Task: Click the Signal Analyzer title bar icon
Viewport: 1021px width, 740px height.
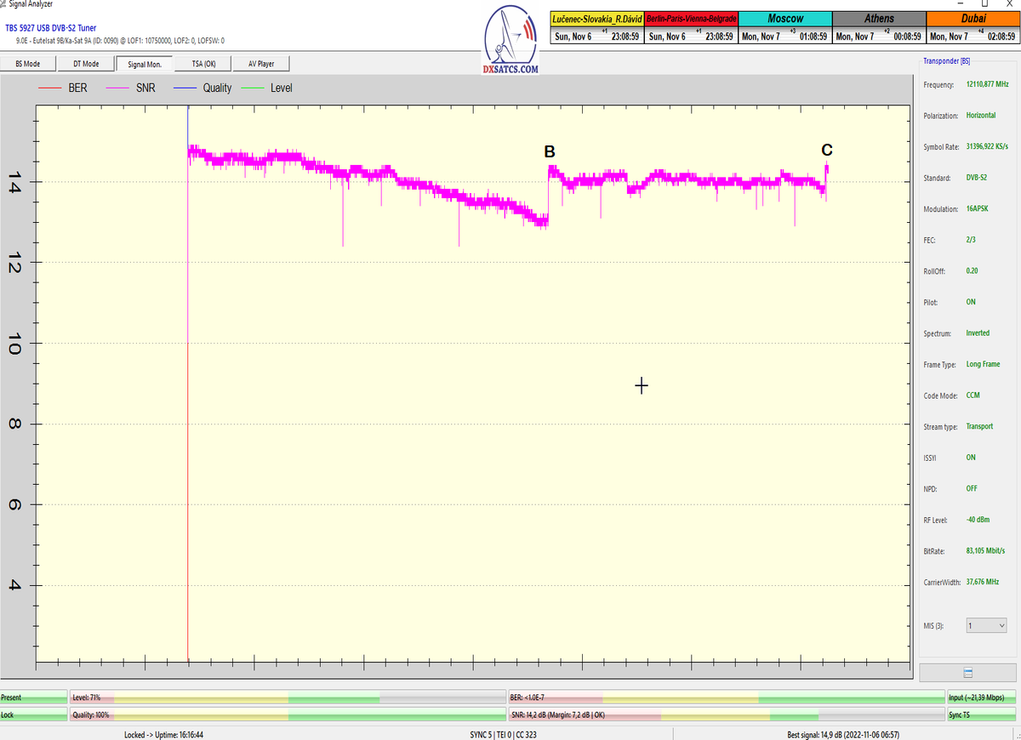Action: tap(5, 4)
